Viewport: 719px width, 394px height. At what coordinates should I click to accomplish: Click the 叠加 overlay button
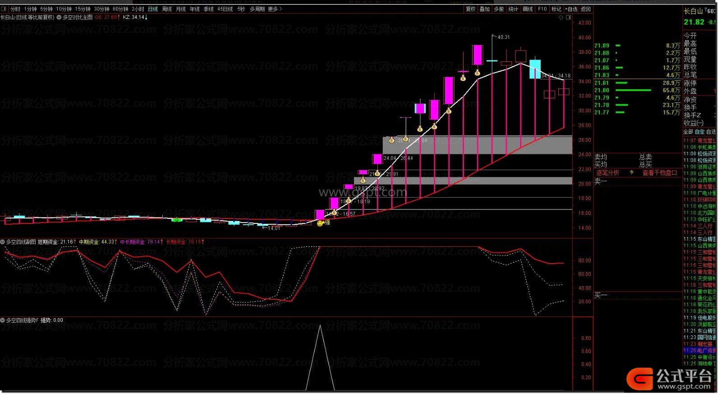tap(485, 9)
